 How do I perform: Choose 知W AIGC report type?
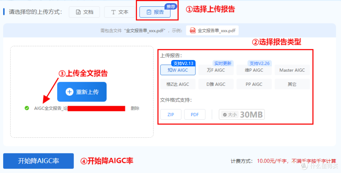(178, 70)
